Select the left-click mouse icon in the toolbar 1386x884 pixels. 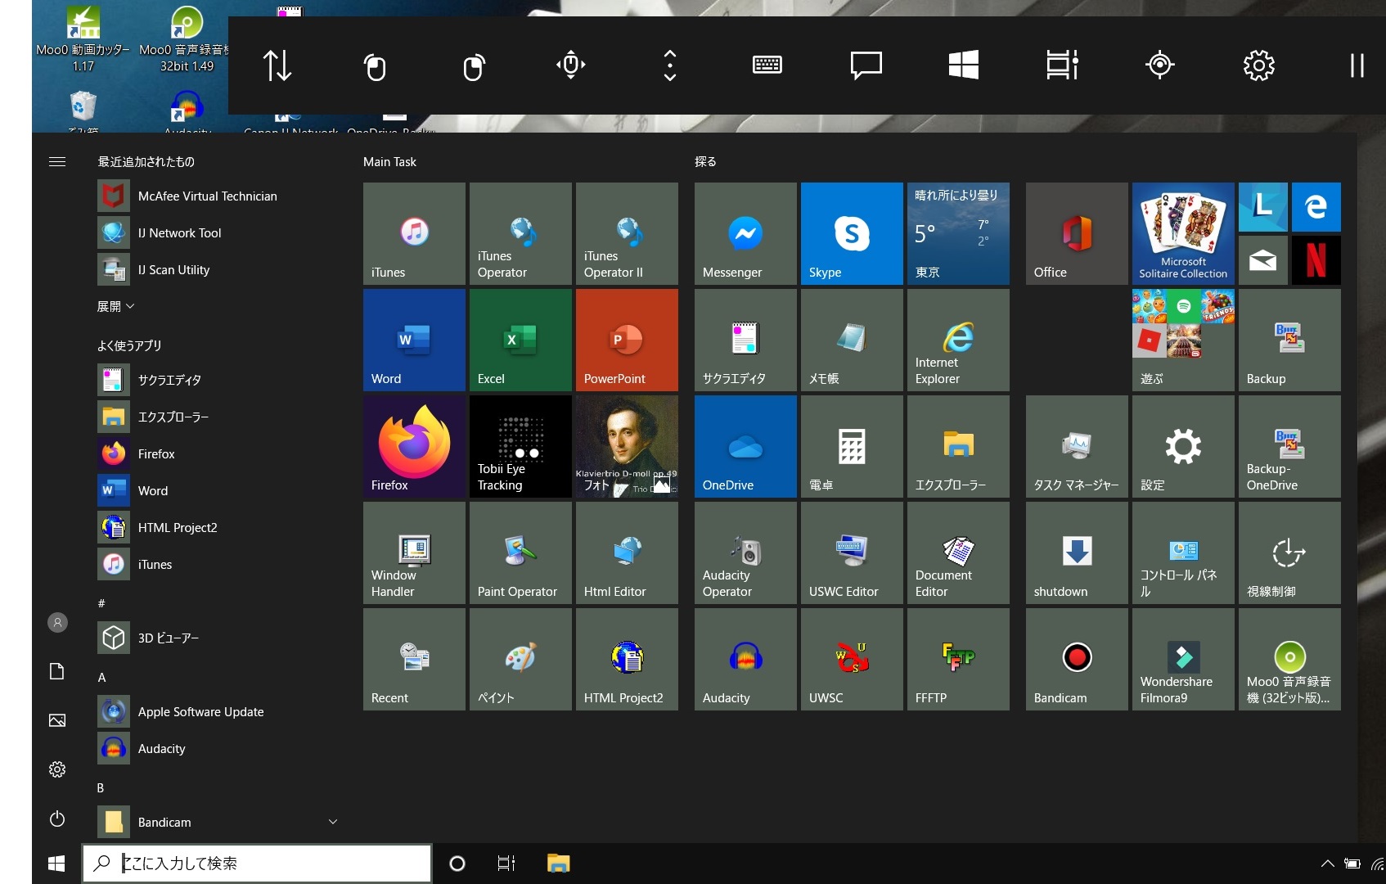point(375,65)
